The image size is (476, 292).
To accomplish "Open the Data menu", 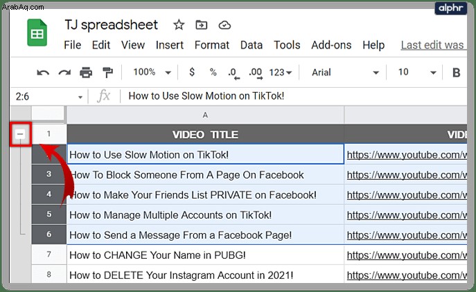I will pos(252,45).
